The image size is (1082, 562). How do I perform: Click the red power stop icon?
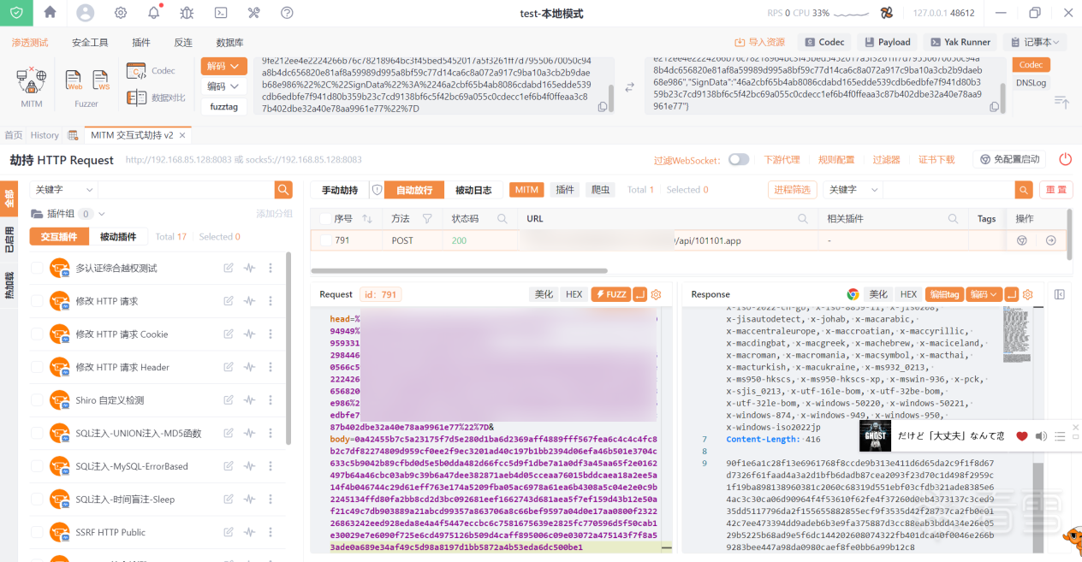pyautogui.click(x=1066, y=159)
